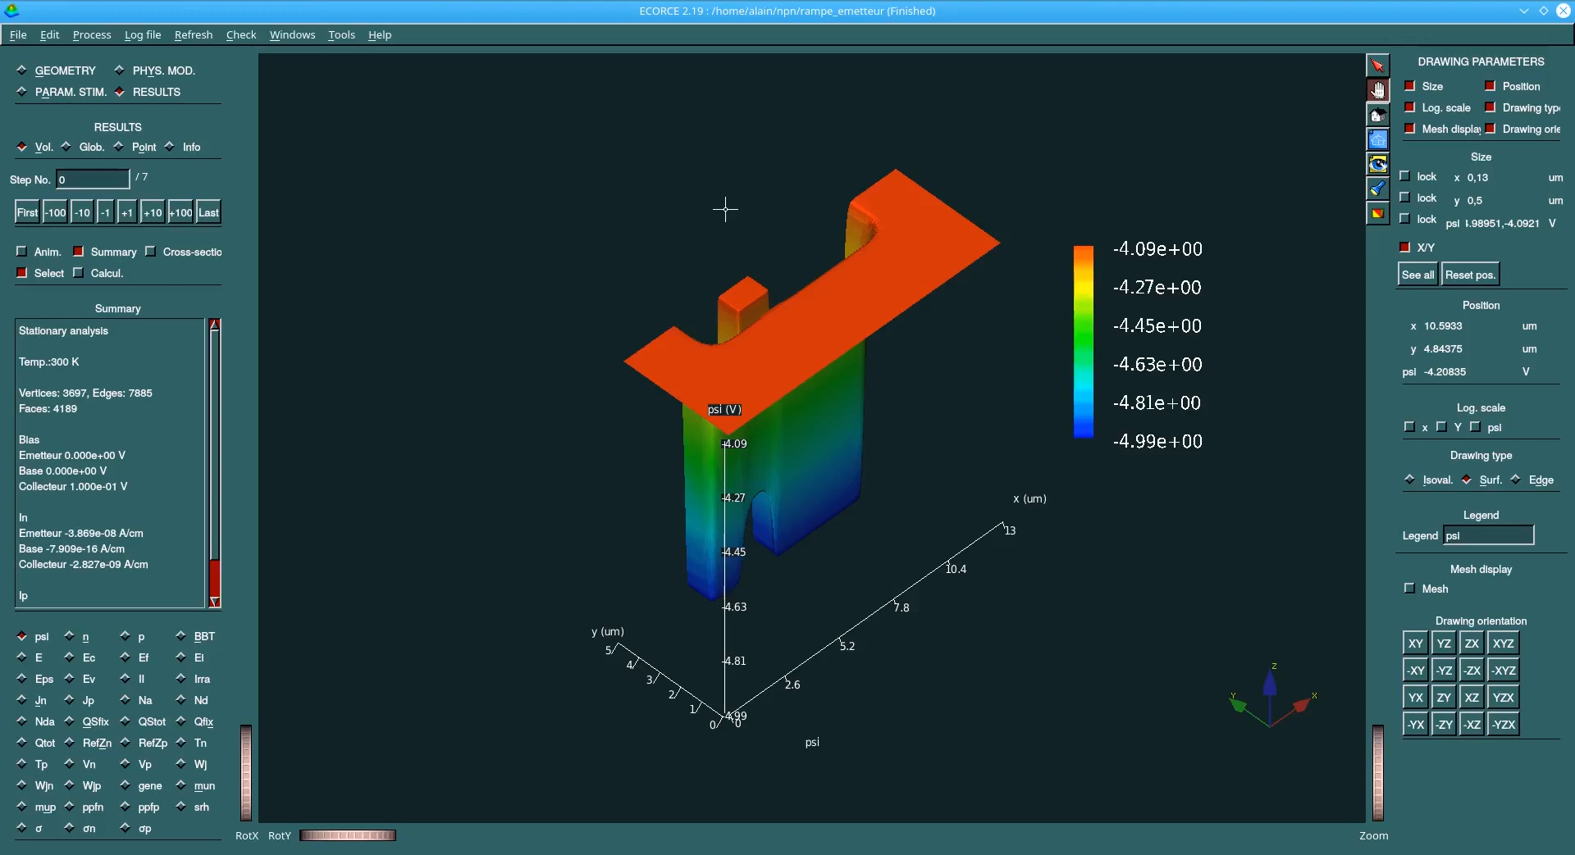Click the XYZ orientation button
The image size is (1575, 855).
click(x=1503, y=644)
